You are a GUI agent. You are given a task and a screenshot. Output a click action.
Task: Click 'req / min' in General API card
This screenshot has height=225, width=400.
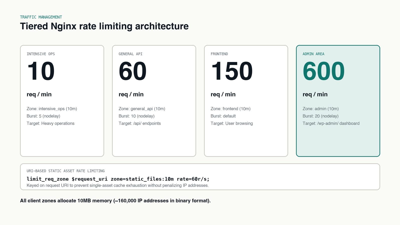131,94
